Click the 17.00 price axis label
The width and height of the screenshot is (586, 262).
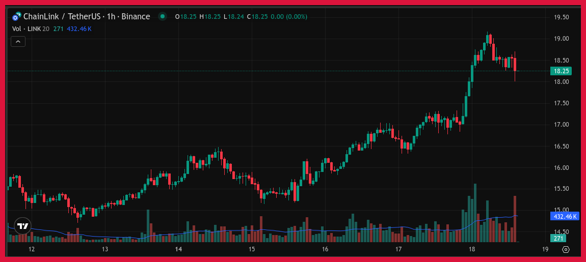tap(561, 125)
